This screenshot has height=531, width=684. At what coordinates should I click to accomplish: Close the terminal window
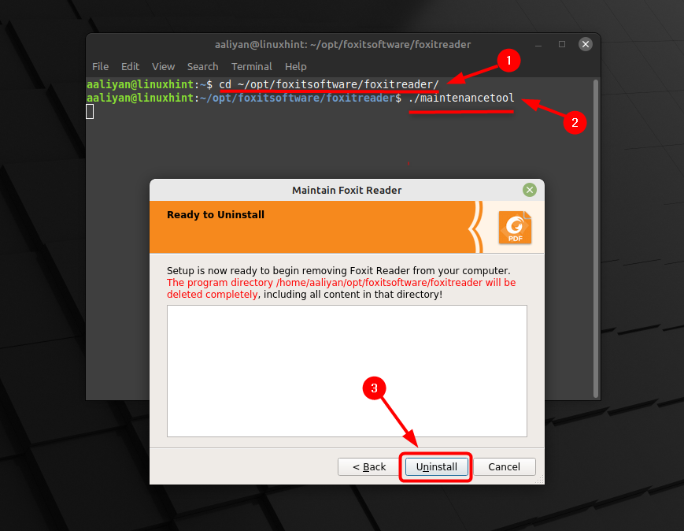coord(586,44)
